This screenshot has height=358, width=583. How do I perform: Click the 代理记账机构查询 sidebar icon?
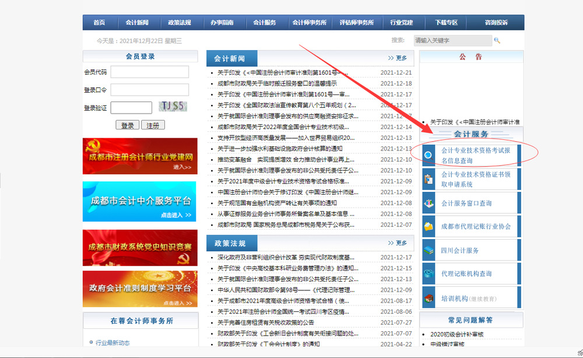point(429,273)
